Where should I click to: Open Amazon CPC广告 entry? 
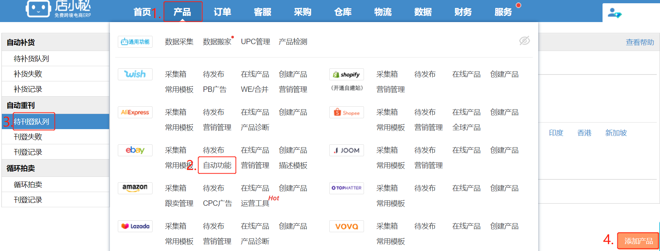tap(217, 203)
